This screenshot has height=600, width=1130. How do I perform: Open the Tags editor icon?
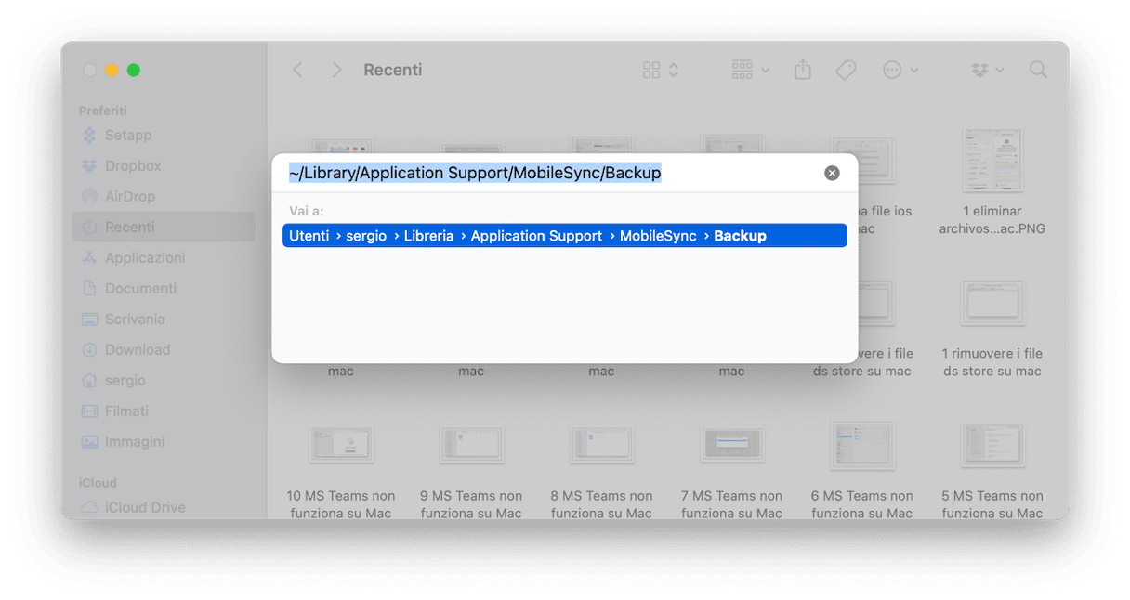click(x=846, y=71)
